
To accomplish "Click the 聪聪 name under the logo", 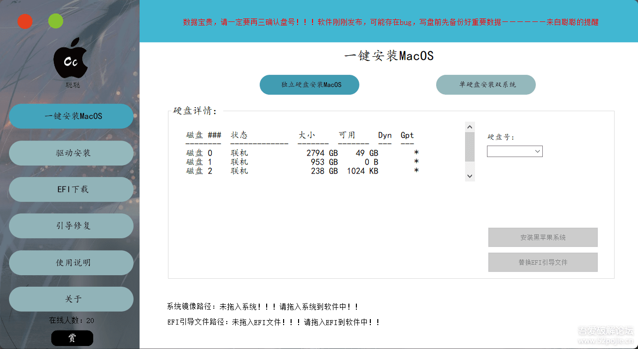I will (x=72, y=85).
